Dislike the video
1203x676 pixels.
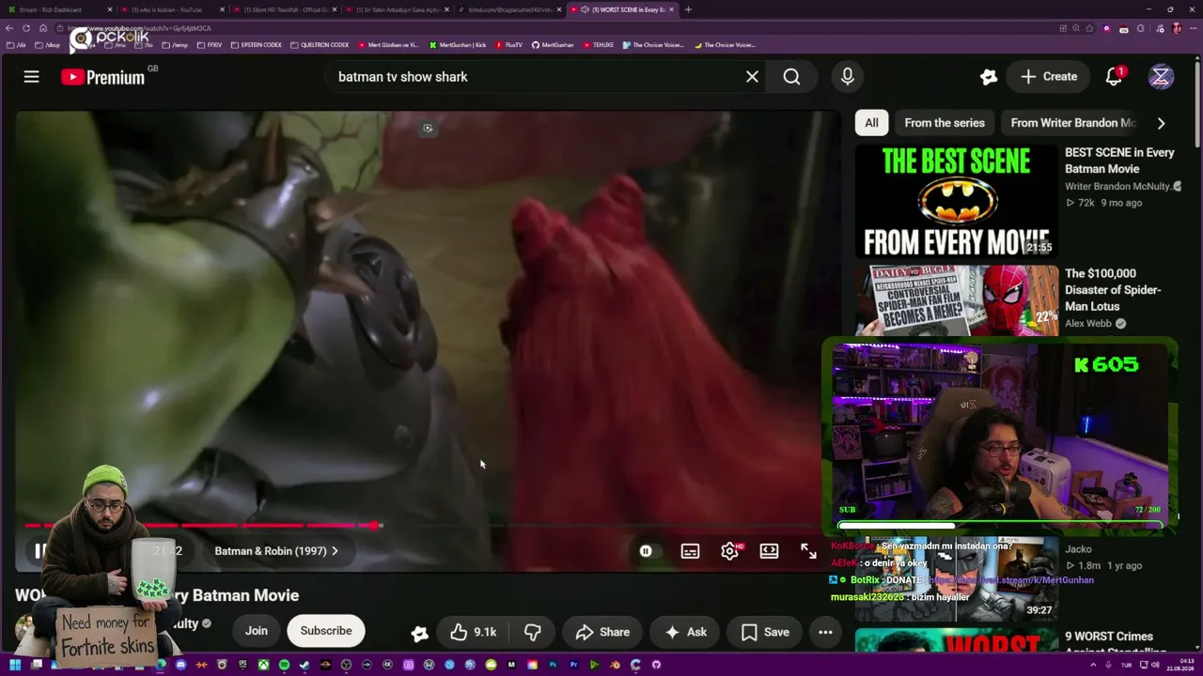(532, 632)
